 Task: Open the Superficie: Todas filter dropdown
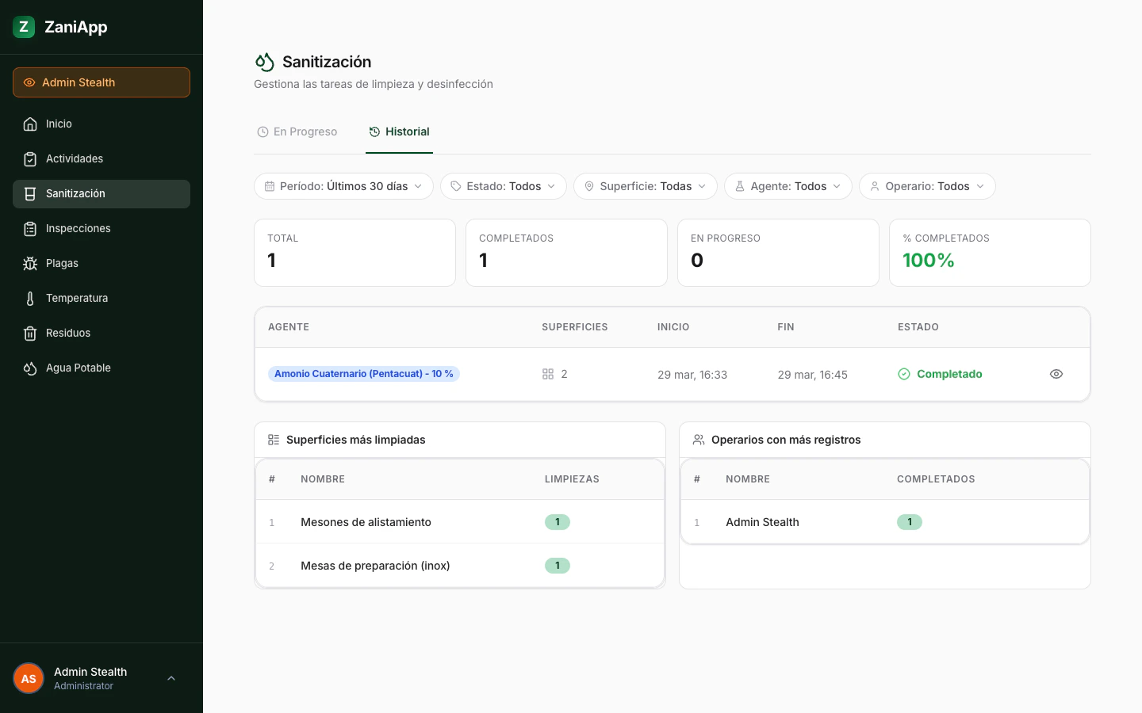[x=646, y=186]
